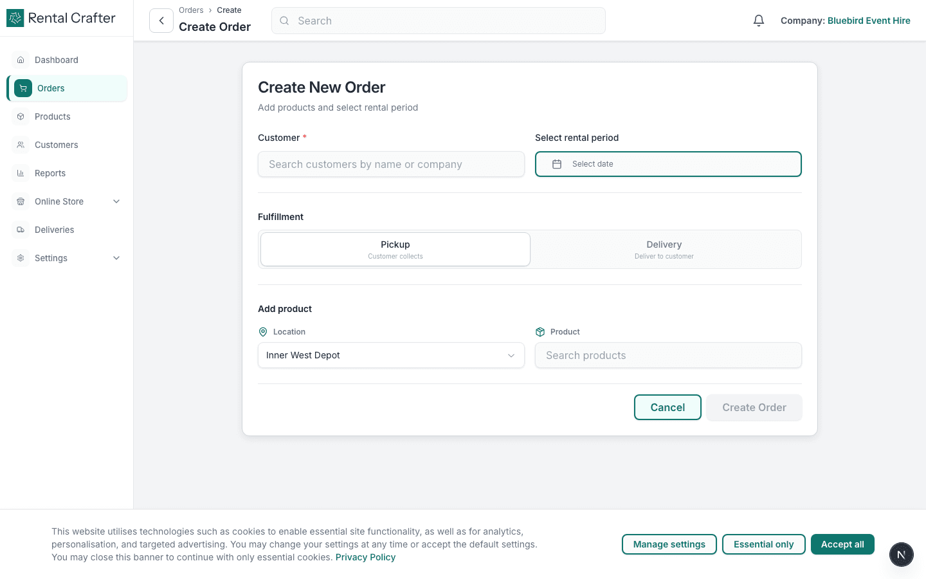Click the Online Store shop icon
Viewport: 926px width, 579px height.
(21, 201)
